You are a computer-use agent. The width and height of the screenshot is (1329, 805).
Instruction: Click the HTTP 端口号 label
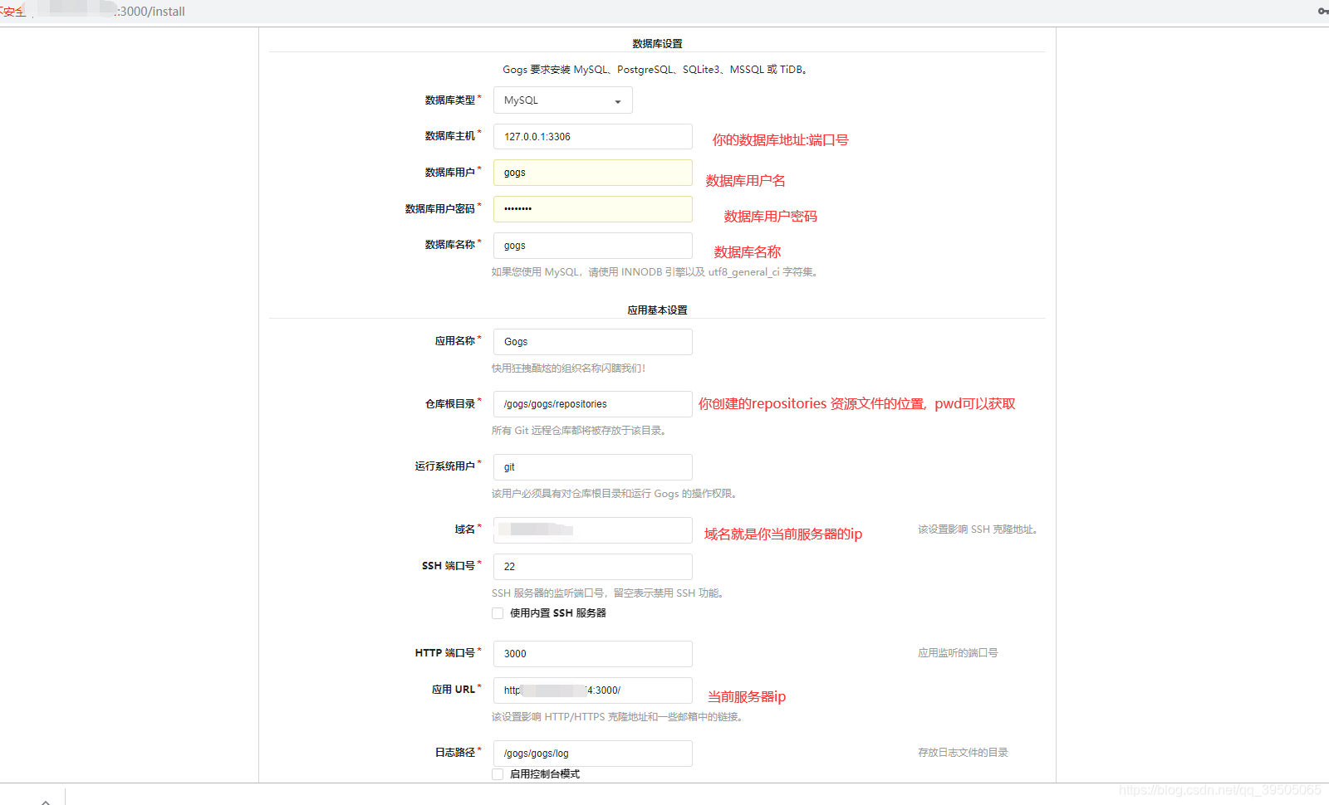point(445,653)
